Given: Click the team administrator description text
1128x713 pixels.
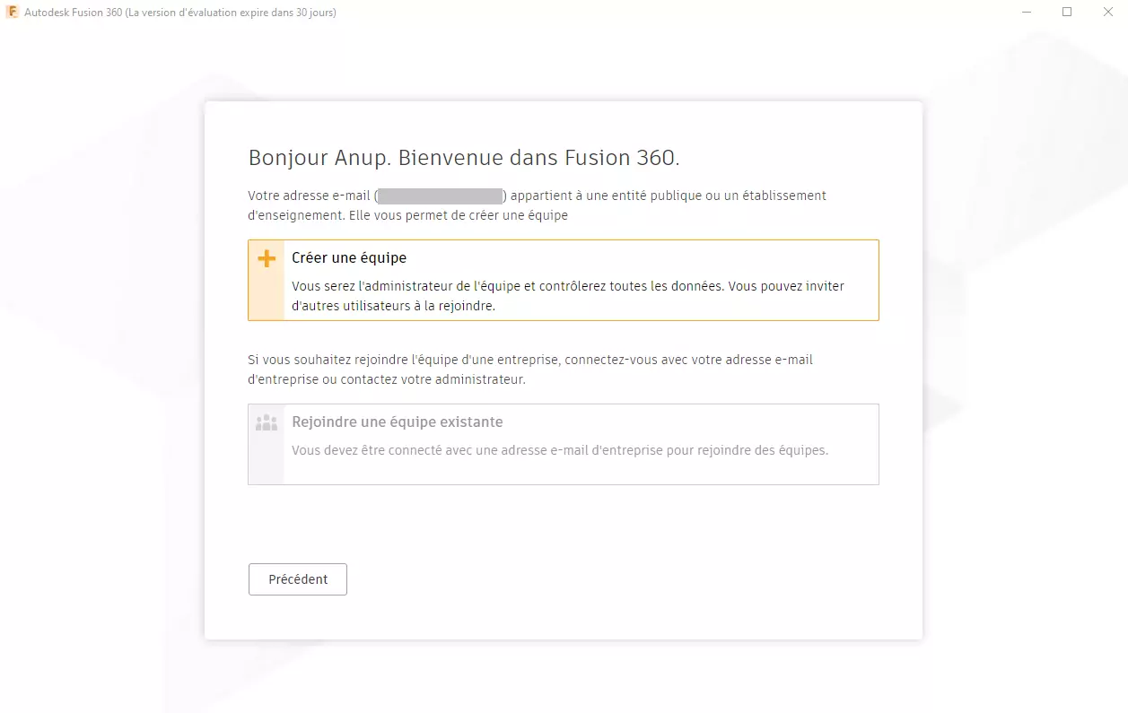Looking at the screenshot, I should [567, 296].
